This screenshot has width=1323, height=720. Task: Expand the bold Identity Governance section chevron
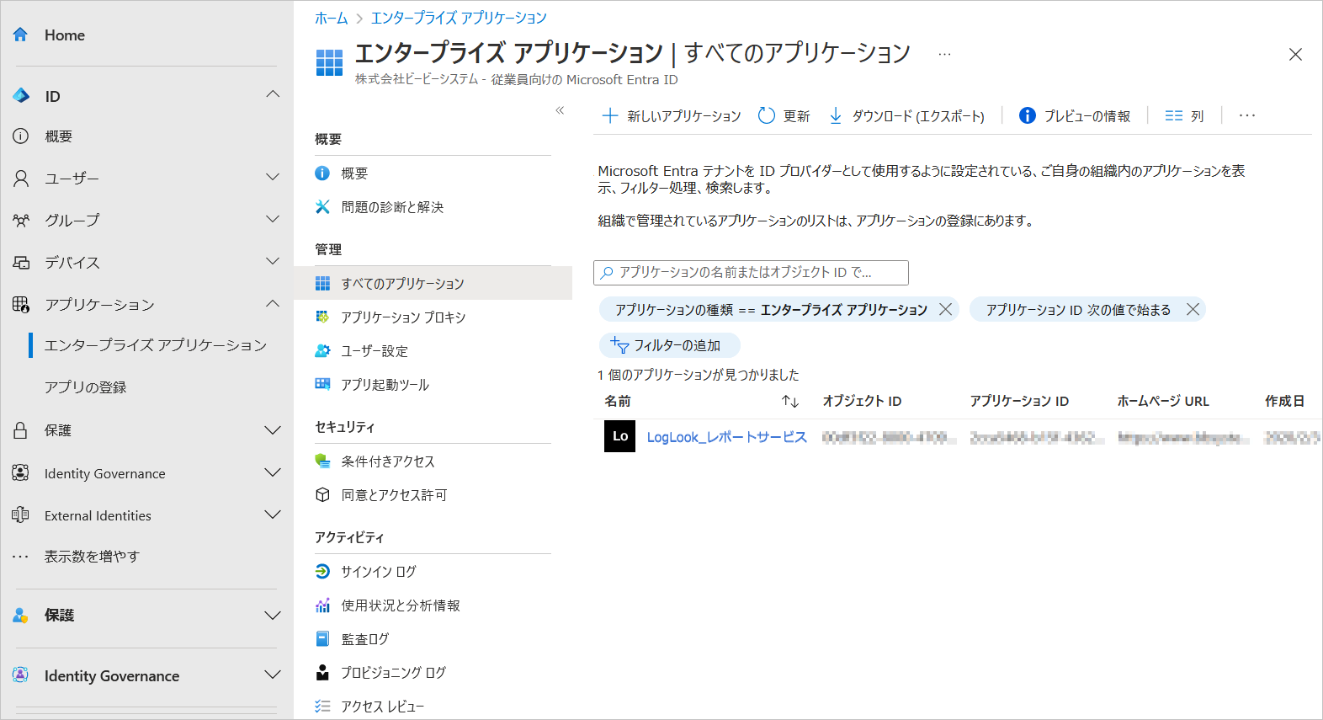point(273,675)
